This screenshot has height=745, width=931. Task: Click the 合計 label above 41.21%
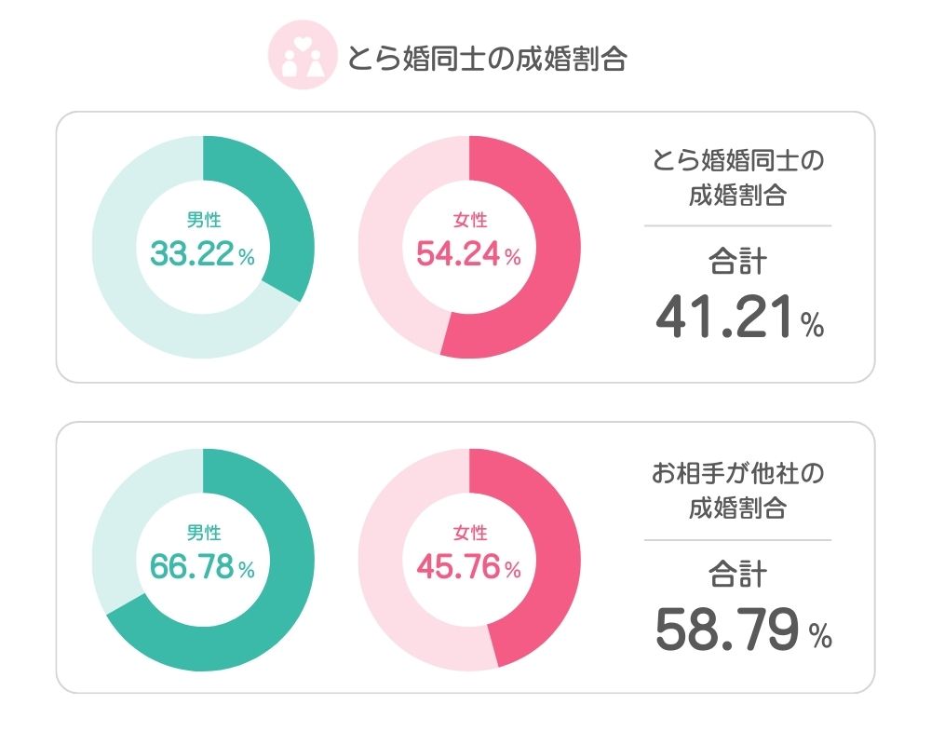(738, 262)
